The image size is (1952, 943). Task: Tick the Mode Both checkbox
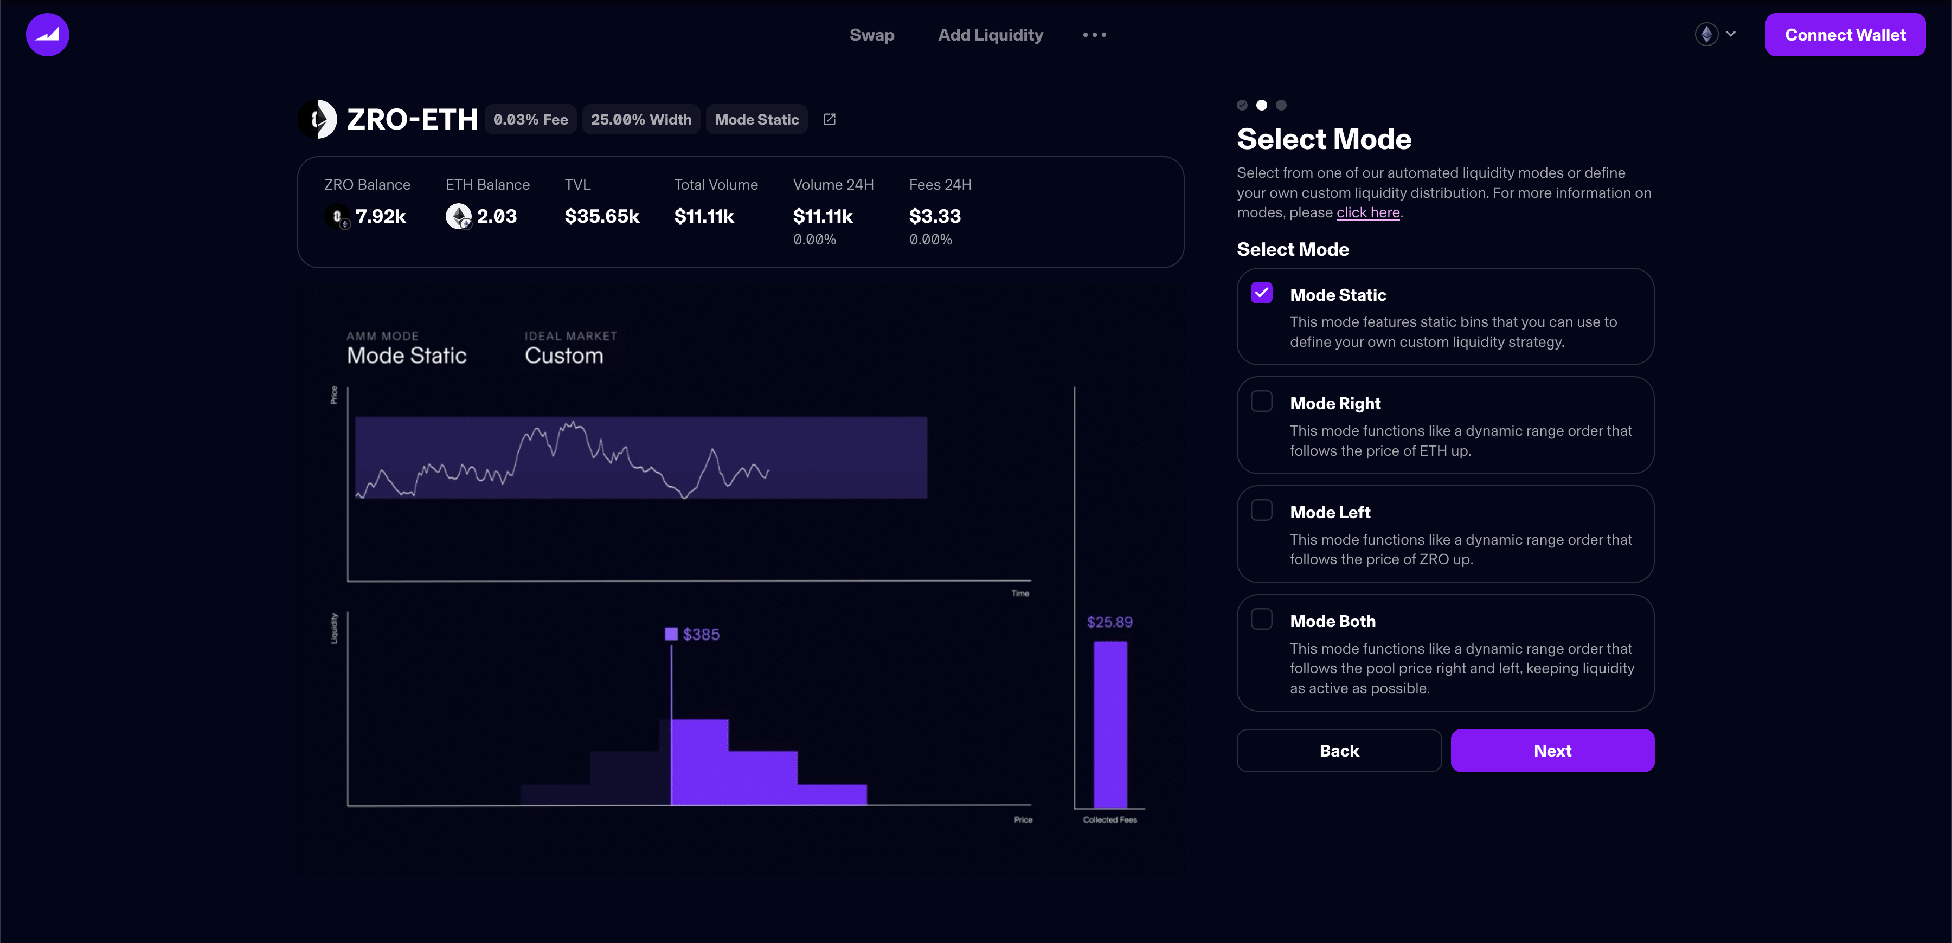1262,619
